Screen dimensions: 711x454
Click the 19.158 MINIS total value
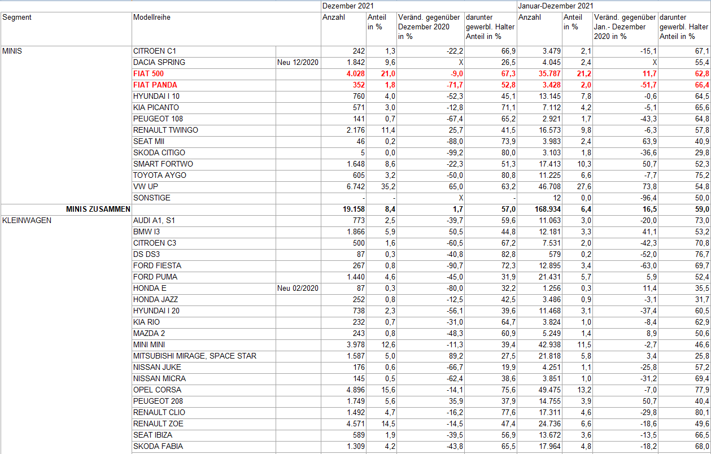[354, 209]
